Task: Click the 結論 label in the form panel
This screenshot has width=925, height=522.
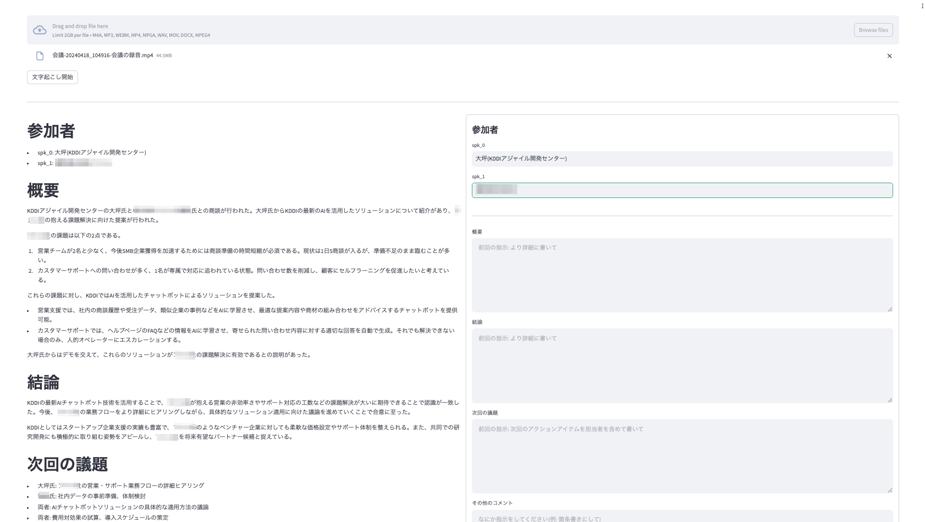Action: click(x=477, y=322)
